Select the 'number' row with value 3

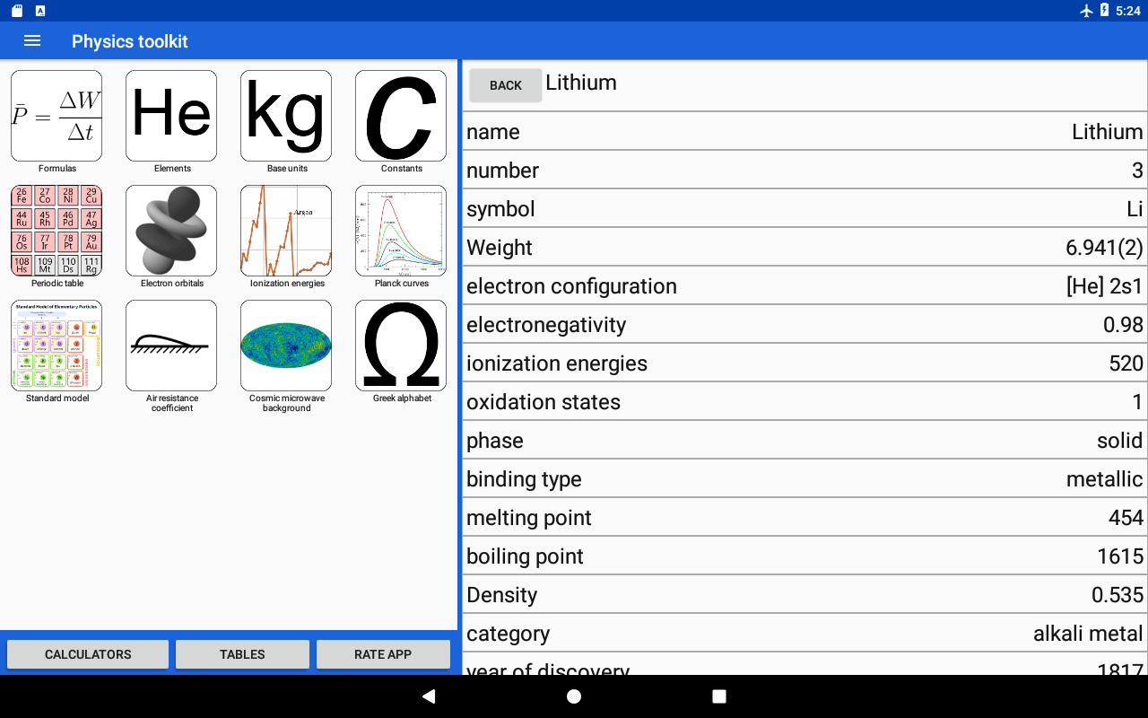804,171
